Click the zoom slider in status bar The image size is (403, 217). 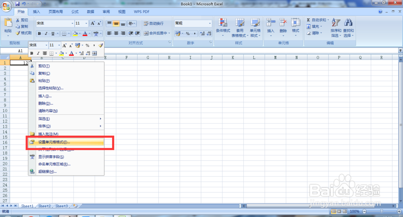coord(382,211)
